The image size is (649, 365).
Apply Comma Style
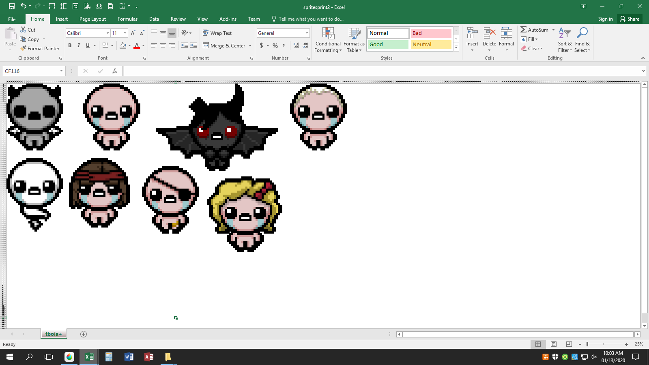click(x=284, y=45)
